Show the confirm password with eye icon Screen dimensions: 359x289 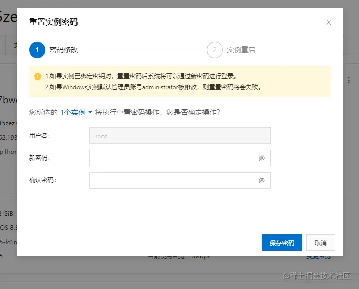coord(262,180)
